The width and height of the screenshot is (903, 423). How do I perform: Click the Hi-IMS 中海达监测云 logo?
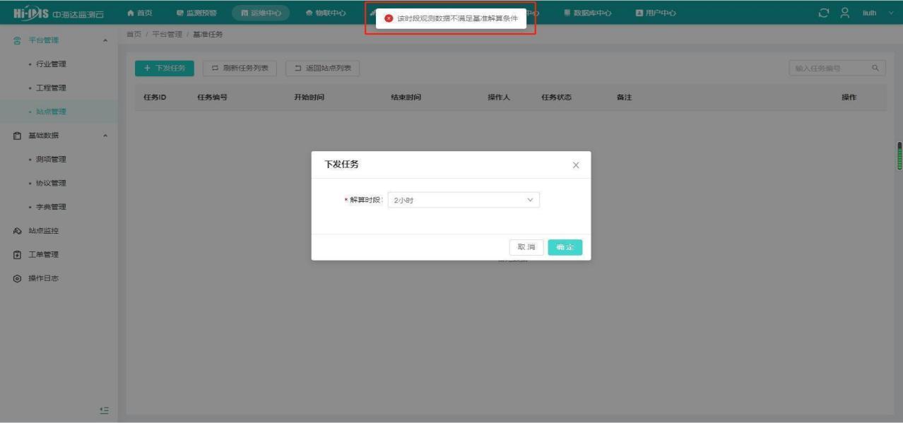point(59,13)
